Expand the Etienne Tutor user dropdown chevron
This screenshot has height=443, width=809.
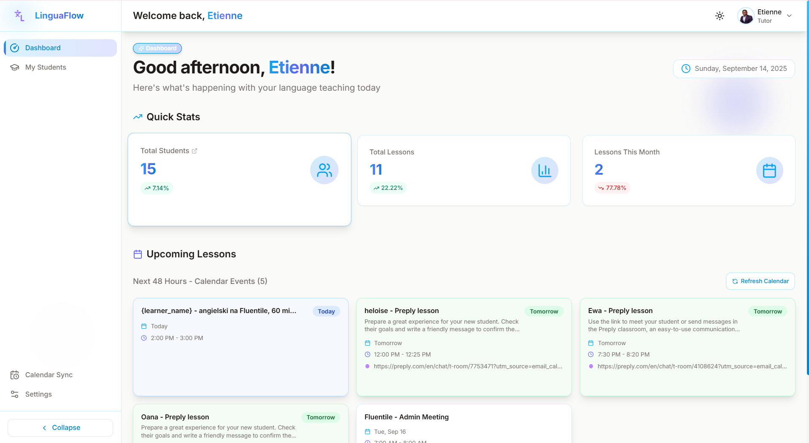click(x=790, y=16)
